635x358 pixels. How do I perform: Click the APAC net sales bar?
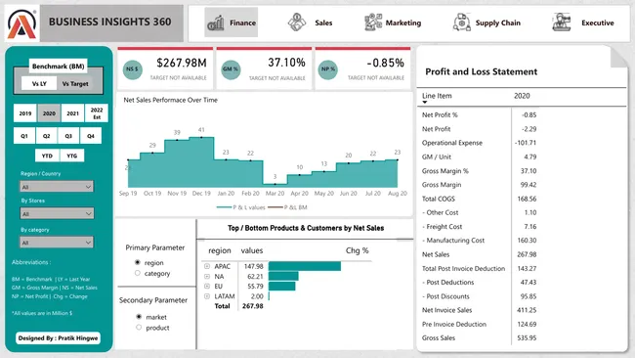coord(305,266)
